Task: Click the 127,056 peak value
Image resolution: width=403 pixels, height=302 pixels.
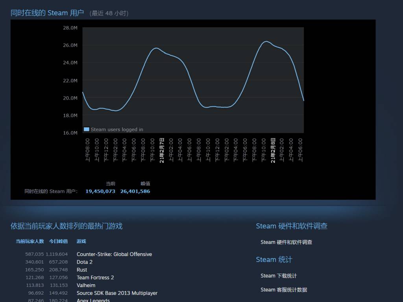Action: coord(59,277)
